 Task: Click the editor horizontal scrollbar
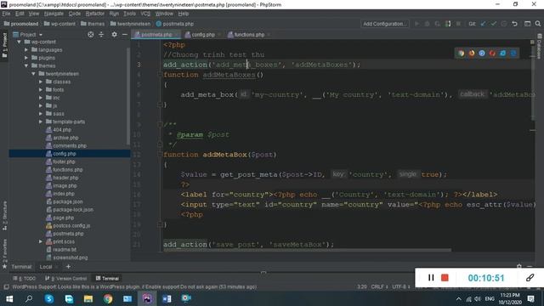pyautogui.click(x=308, y=250)
